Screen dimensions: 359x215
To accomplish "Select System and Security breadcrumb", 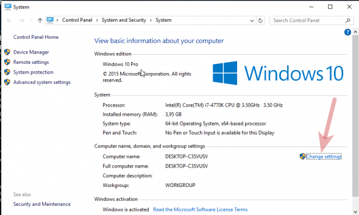I will (x=124, y=20).
